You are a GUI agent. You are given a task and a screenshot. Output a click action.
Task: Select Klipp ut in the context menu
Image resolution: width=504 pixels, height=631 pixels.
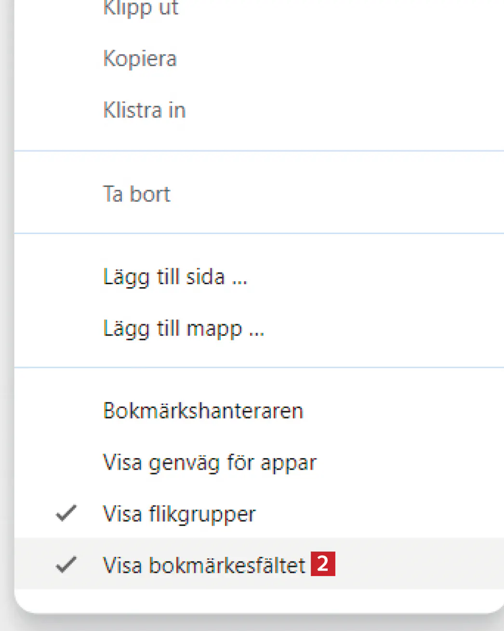pyautogui.click(x=141, y=8)
